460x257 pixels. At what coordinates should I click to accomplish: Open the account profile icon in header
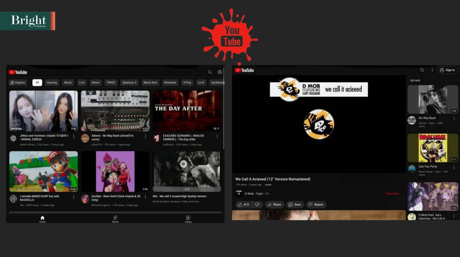[x=220, y=72]
